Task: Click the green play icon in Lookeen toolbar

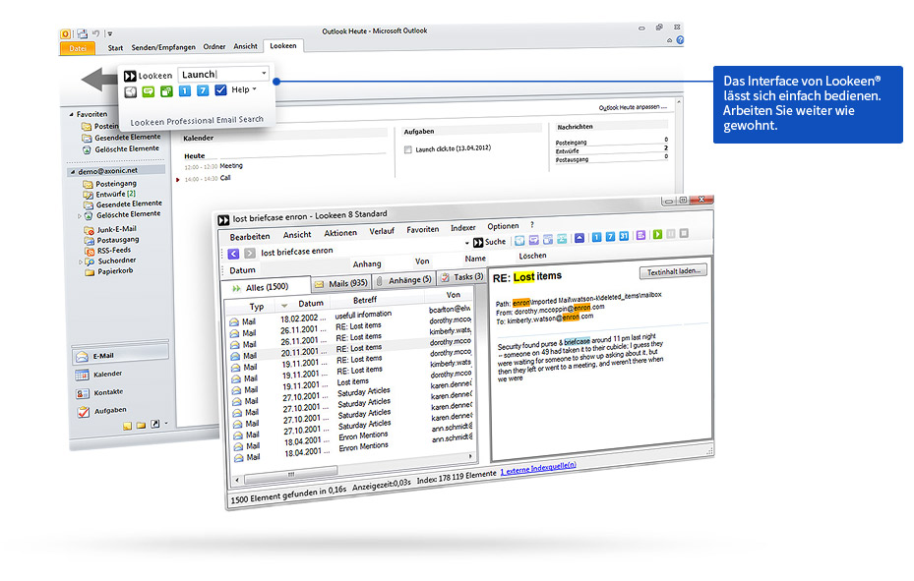Action: point(657,234)
